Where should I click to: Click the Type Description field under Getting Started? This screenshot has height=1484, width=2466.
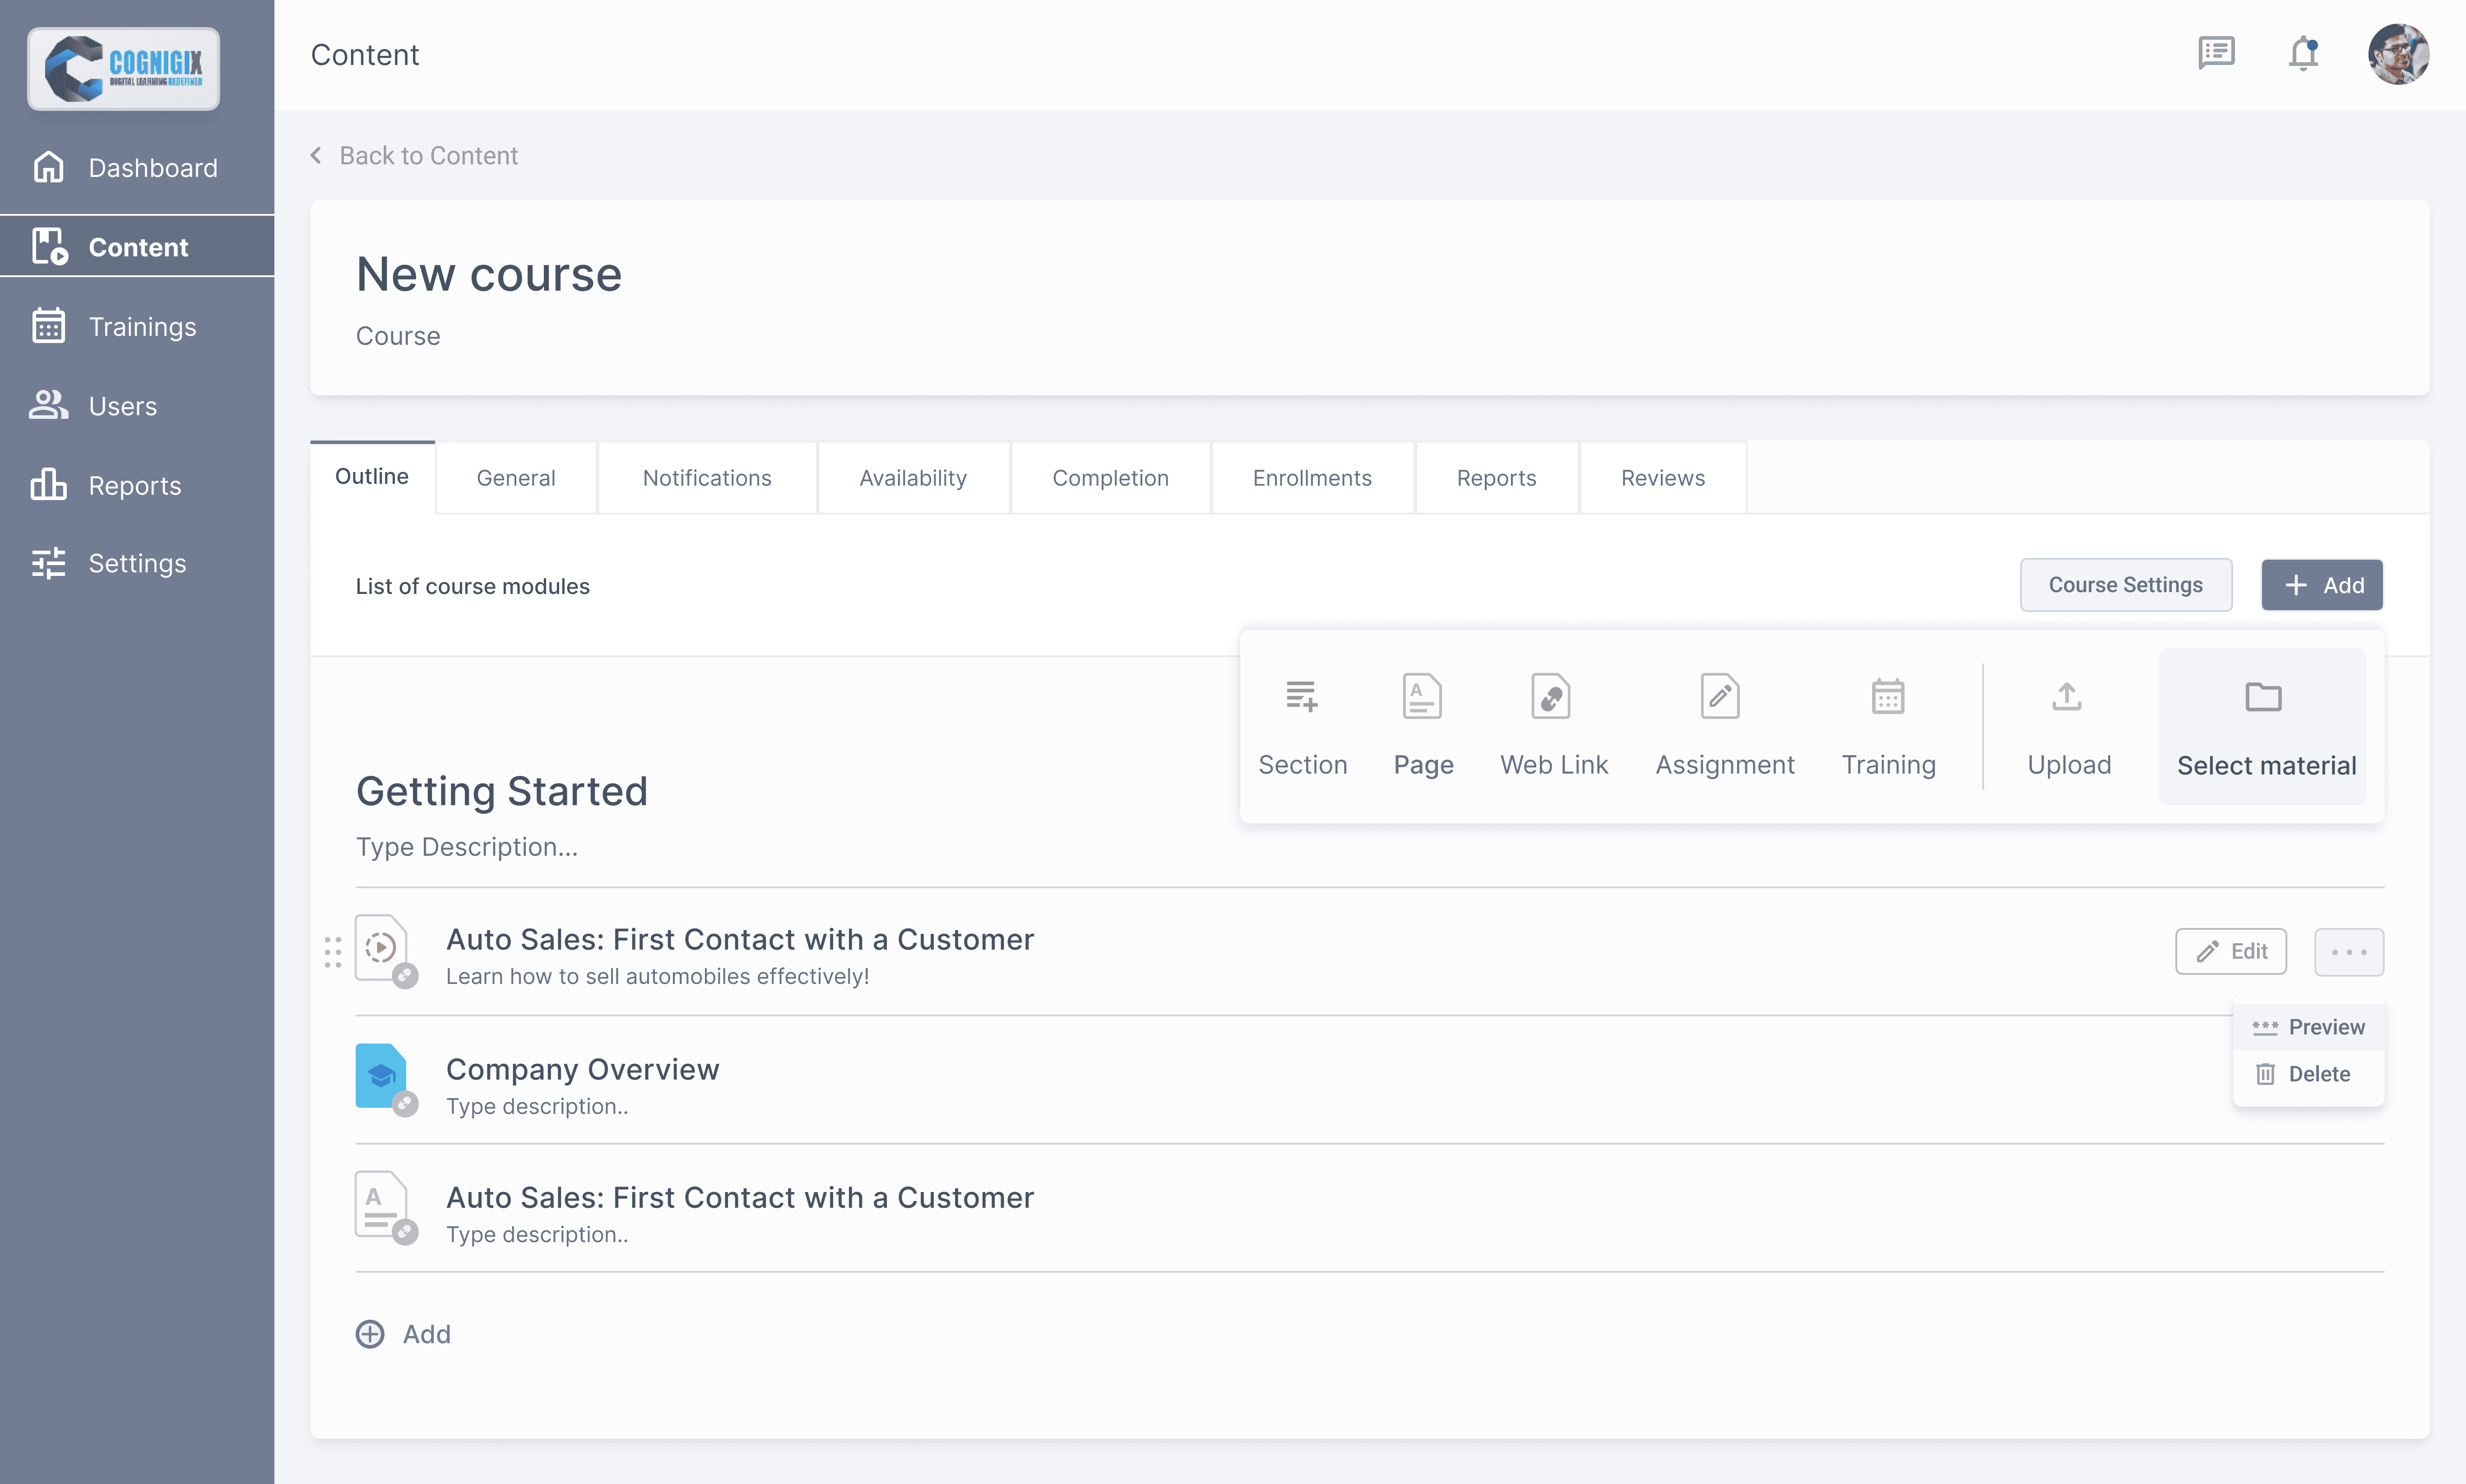(467, 847)
